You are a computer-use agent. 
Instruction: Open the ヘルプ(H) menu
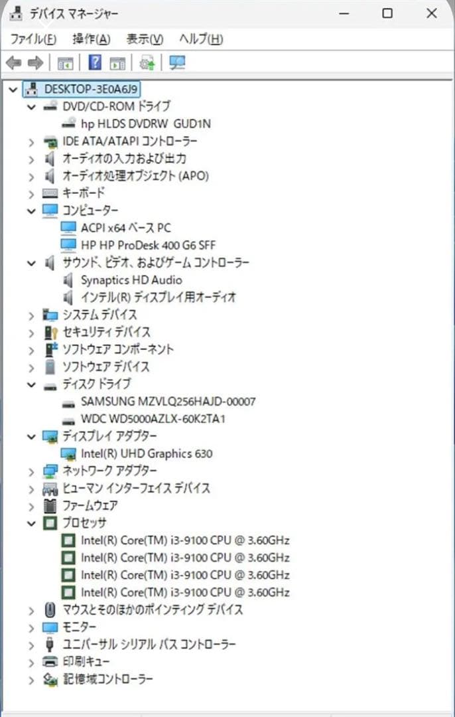pos(201,39)
